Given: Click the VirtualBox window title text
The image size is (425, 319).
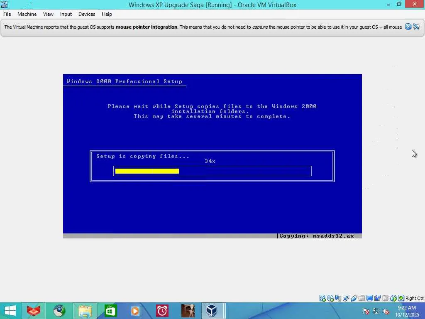Looking at the screenshot, I should pos(212,5).
